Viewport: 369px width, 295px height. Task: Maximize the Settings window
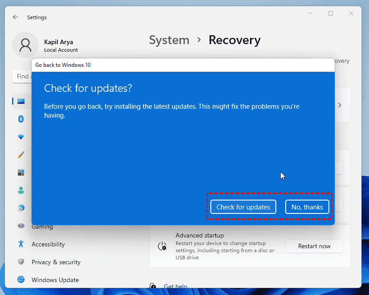(331, 13)
